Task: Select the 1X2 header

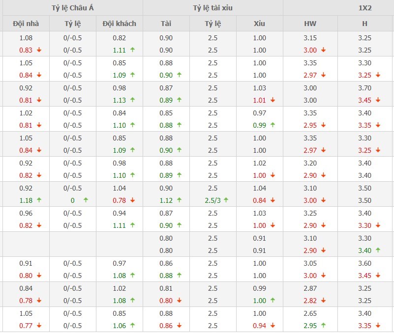Action: click(x=338, y=8)
